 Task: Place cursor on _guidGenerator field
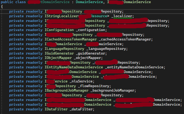click(x=89, y=53)
